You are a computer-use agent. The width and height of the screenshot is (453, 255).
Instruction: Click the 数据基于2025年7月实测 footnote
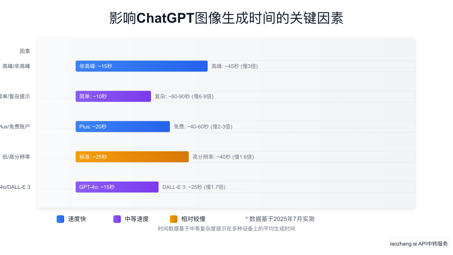pyautogui.click(x=280, y=219)
